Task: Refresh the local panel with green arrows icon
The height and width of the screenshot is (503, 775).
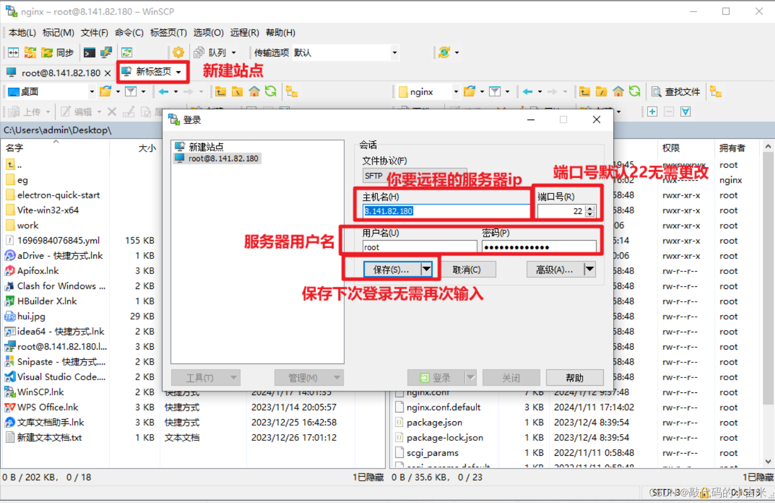Action: click(x=271, y=92)
